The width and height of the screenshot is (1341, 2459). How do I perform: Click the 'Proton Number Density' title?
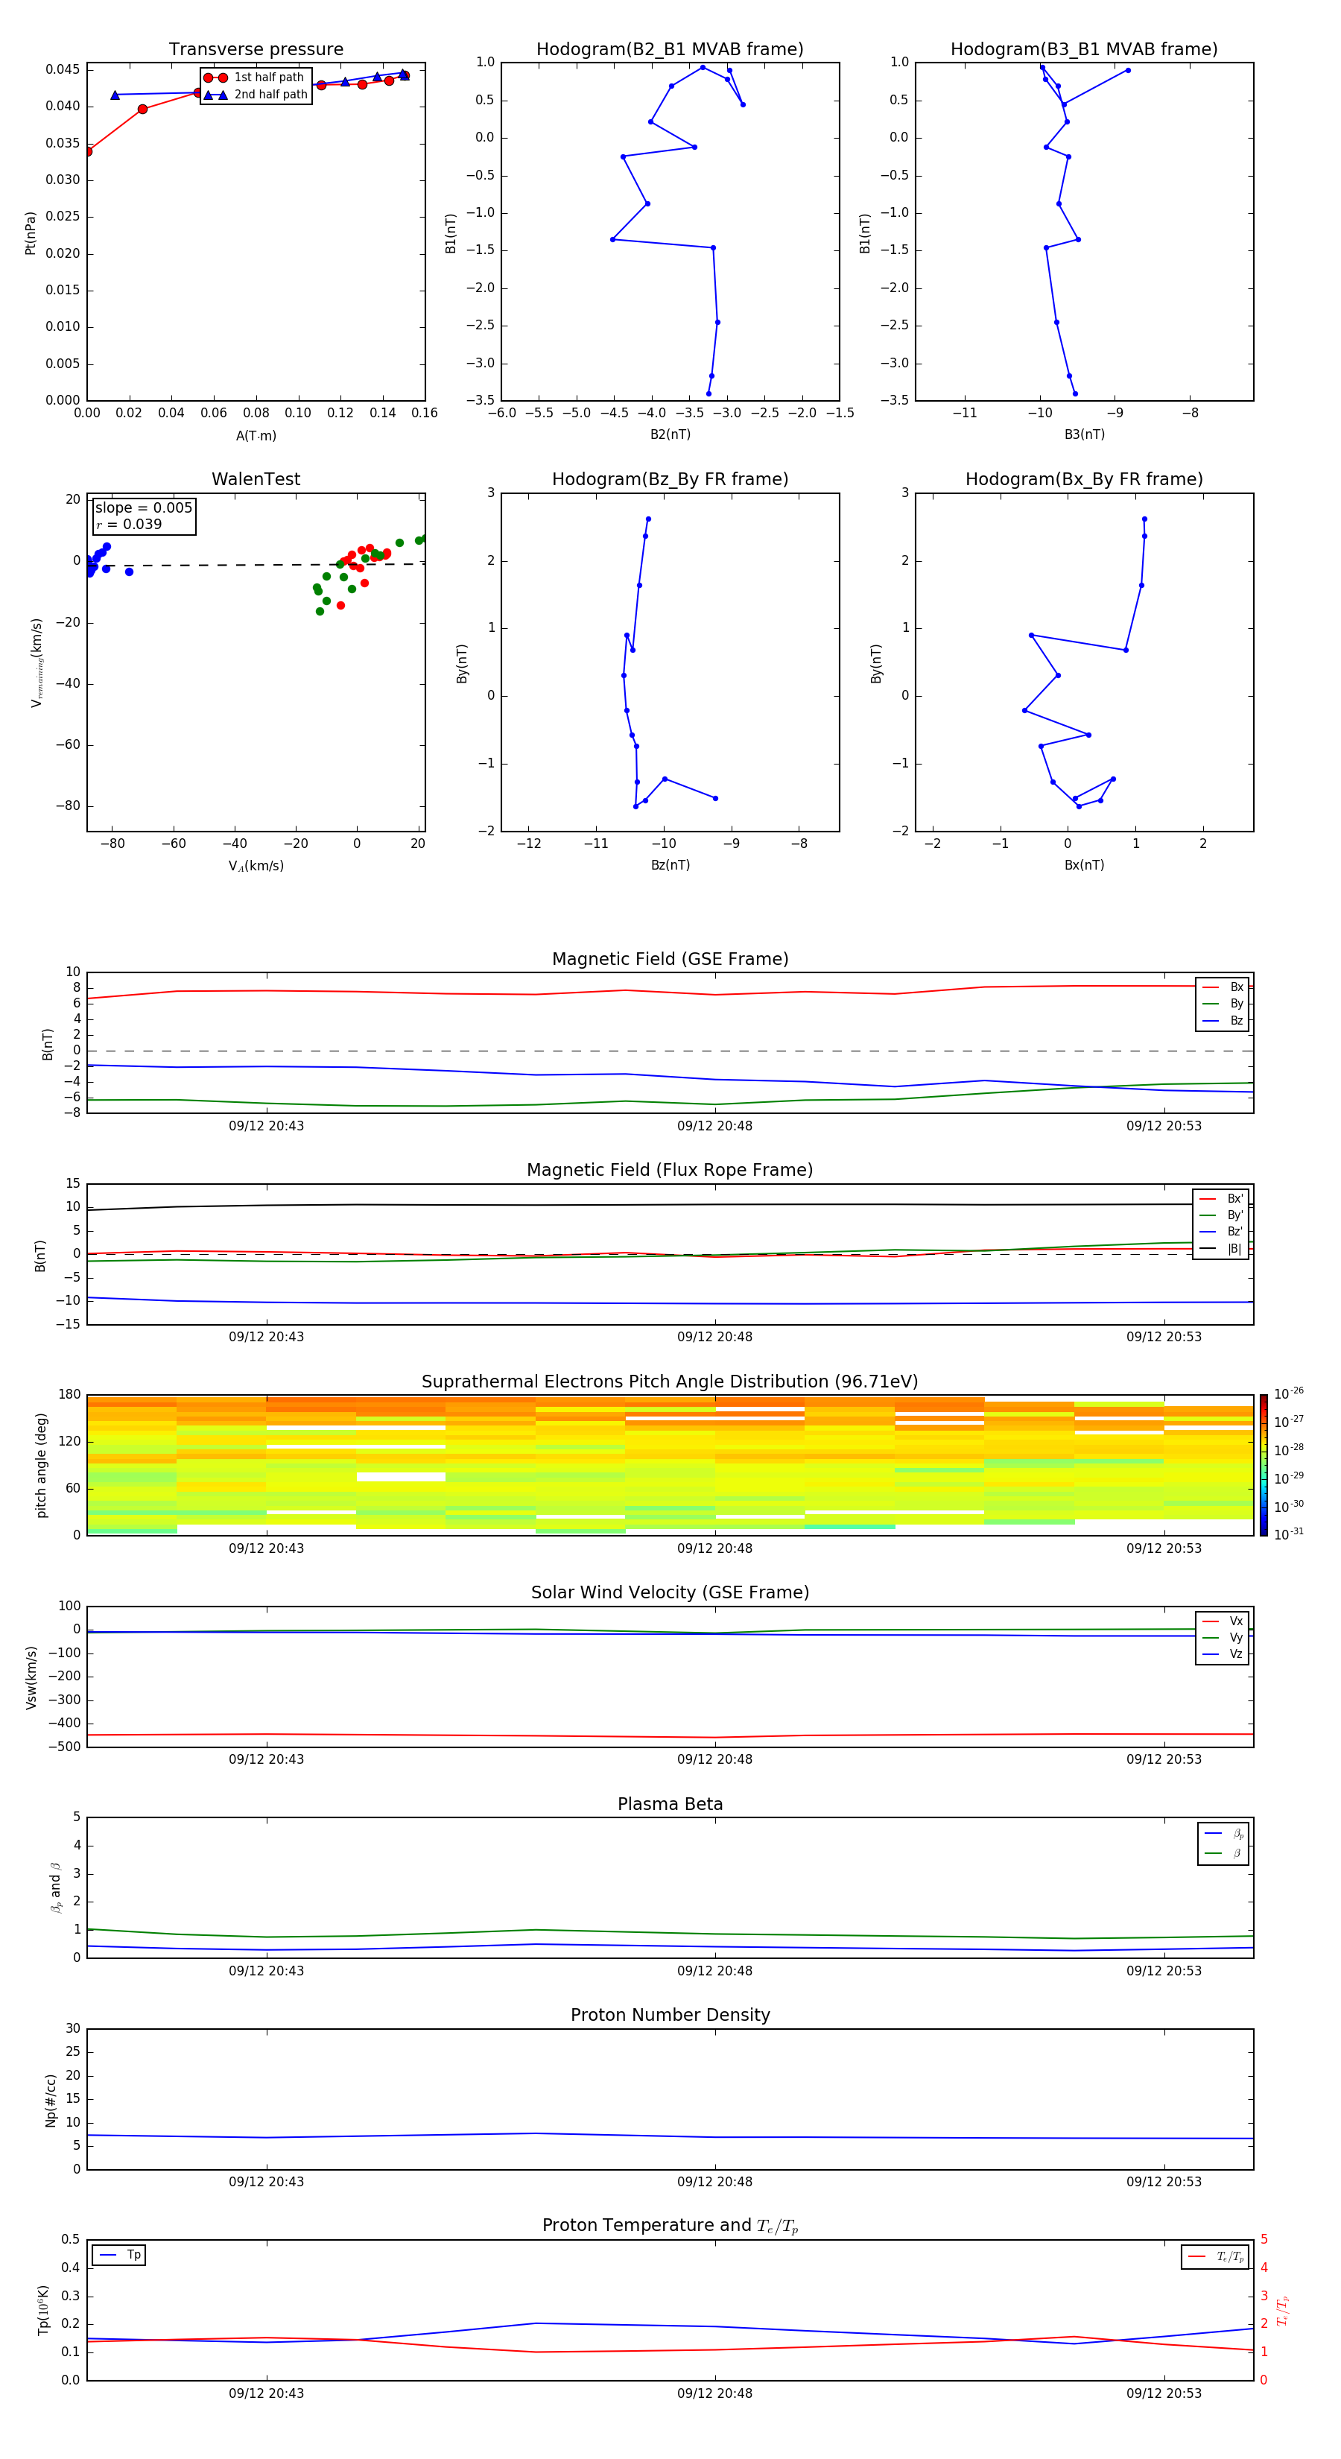click(x=670, y=2015)
